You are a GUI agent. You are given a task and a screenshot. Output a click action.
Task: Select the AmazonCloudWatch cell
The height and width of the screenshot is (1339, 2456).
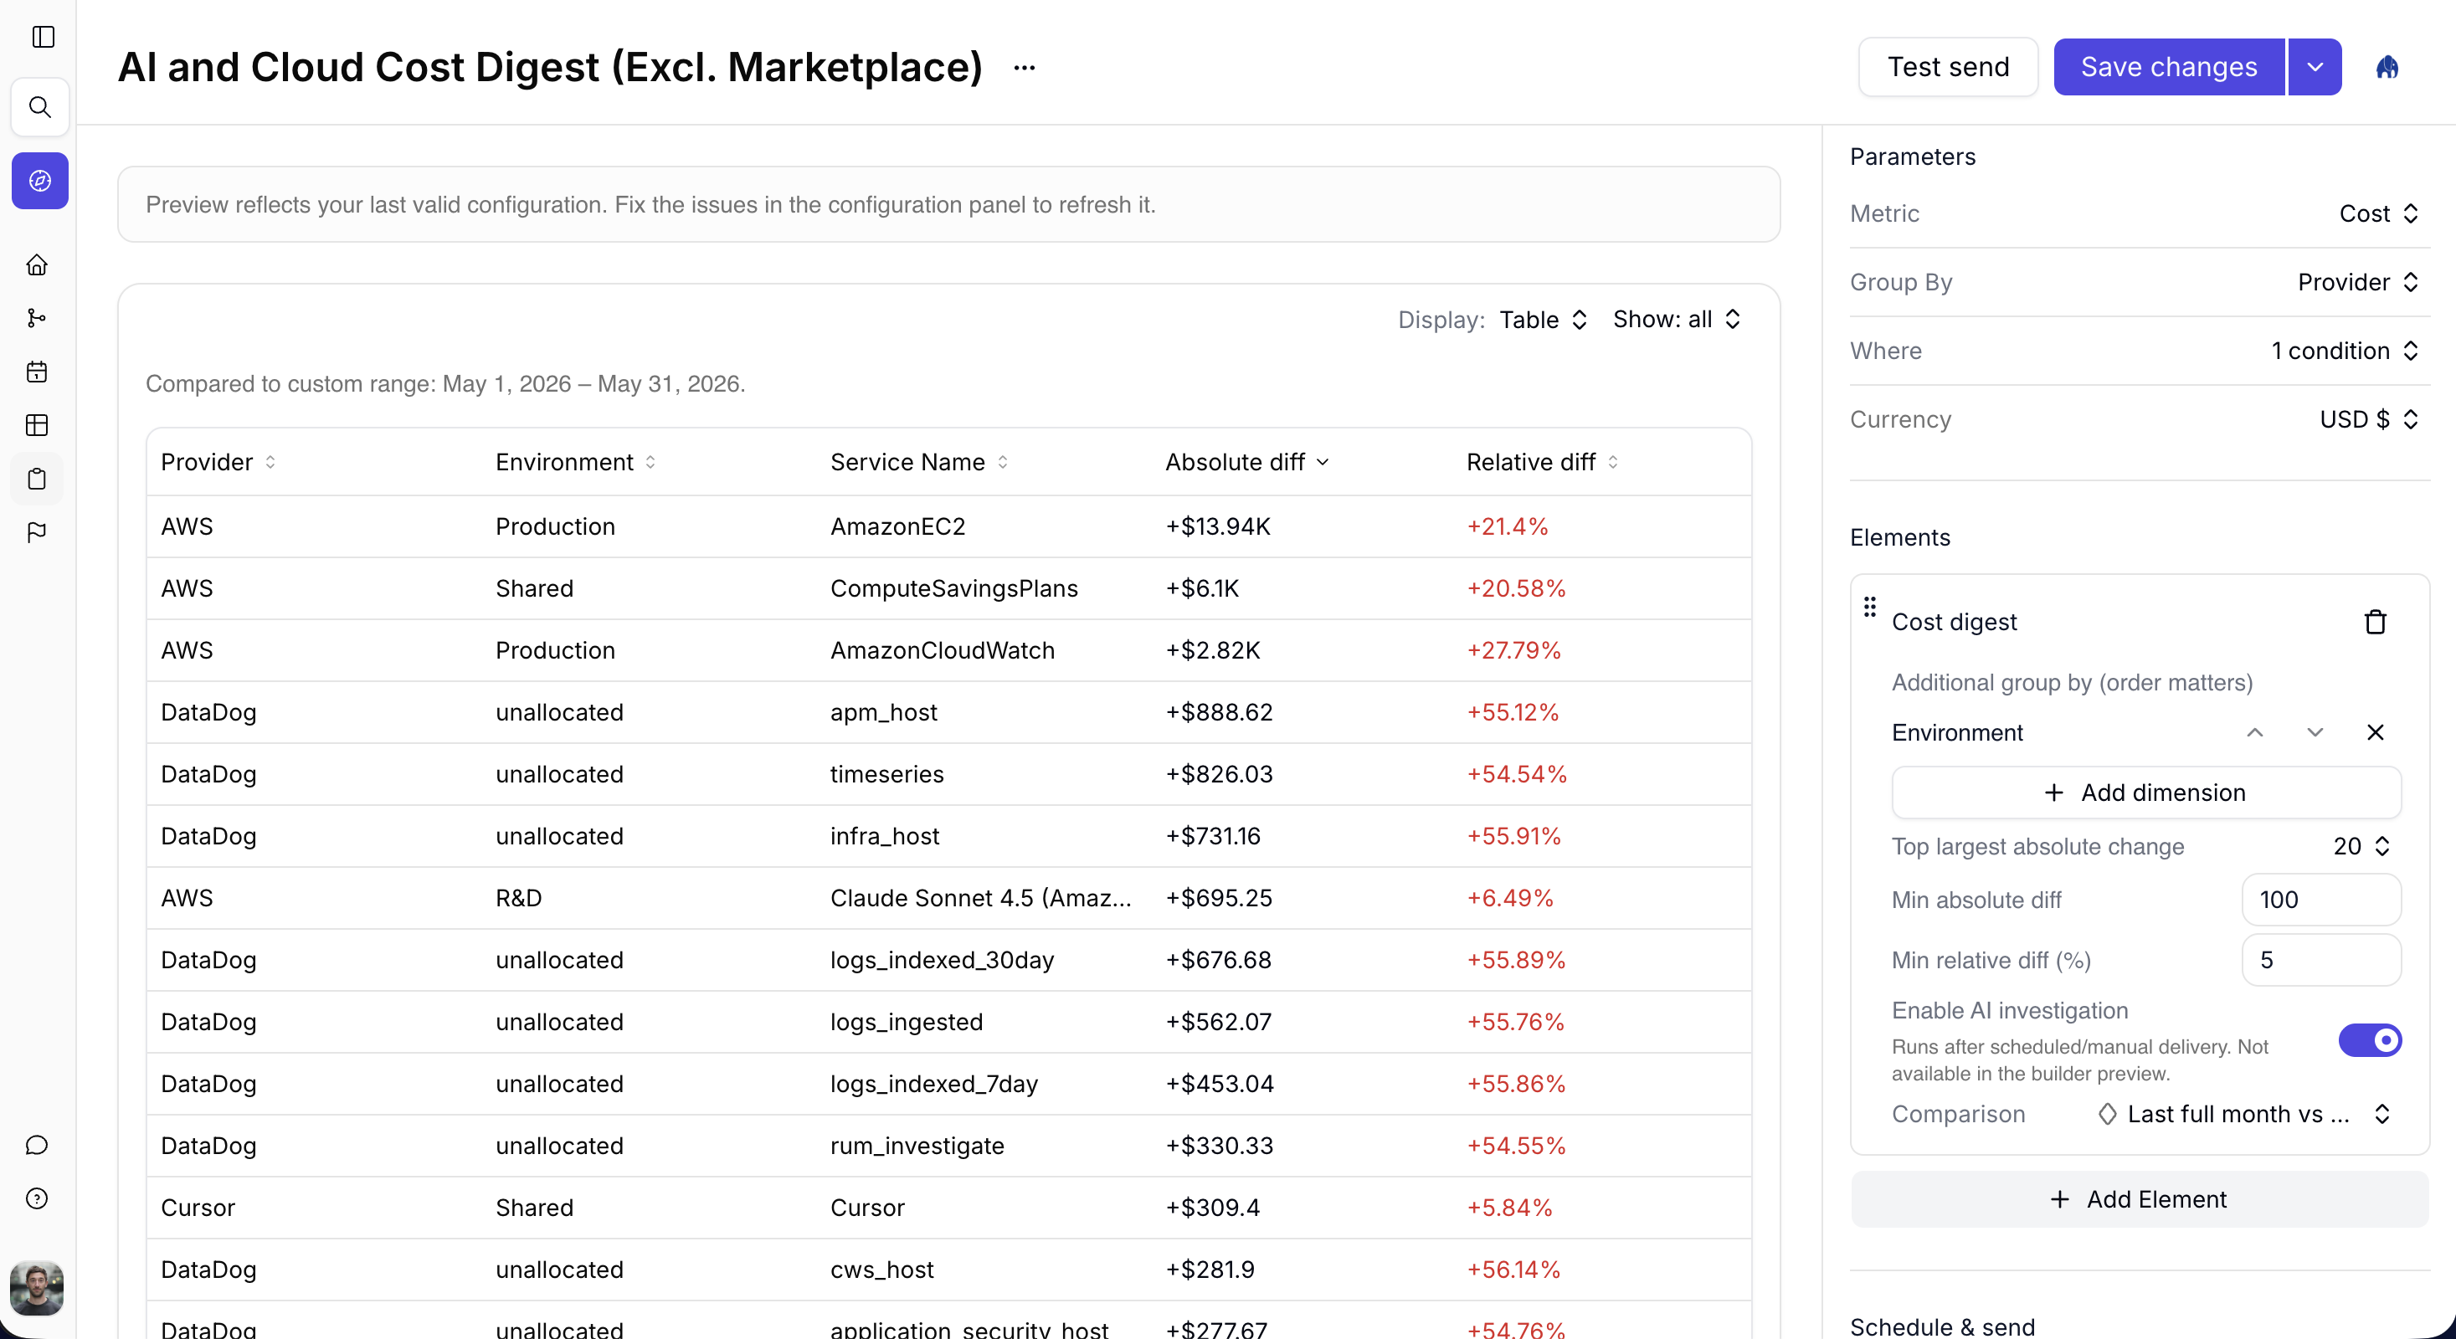coord(942,650)
